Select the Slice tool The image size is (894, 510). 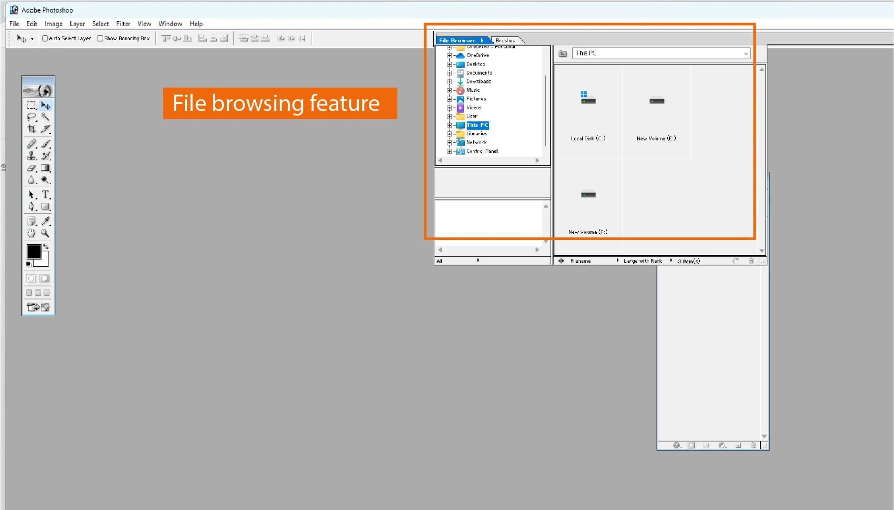tap(45, 129)
